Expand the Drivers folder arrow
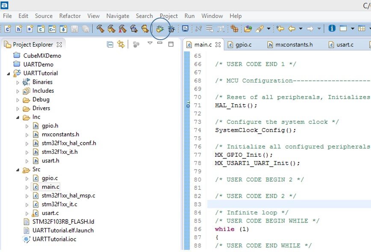This screenshot has width=371, height=252. pyautogui.click(x=18, y=109)
